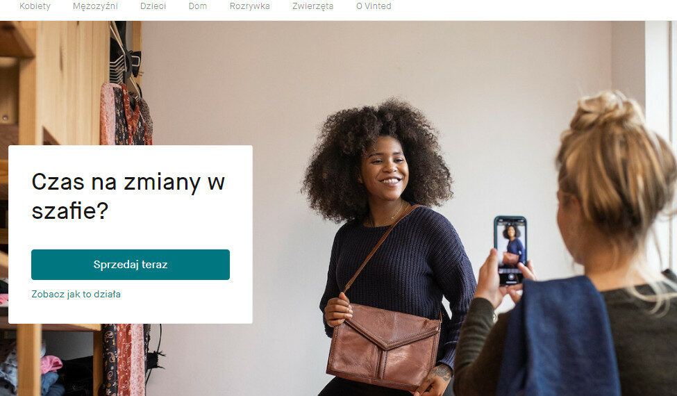Follow the Zobacz jak to działa link
Viewport: 677px width, 396px height.
(x=76, y=294)
